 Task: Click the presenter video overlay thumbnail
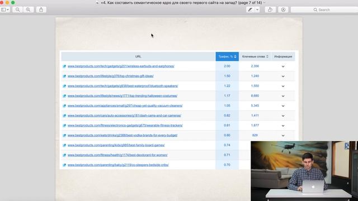coord(304,171)
